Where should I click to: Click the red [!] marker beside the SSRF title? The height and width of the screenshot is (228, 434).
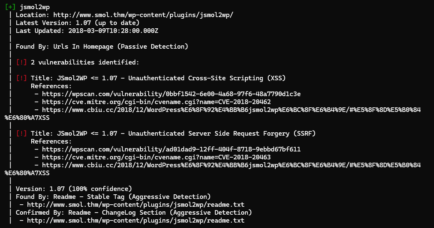click(x=21, y=134)
